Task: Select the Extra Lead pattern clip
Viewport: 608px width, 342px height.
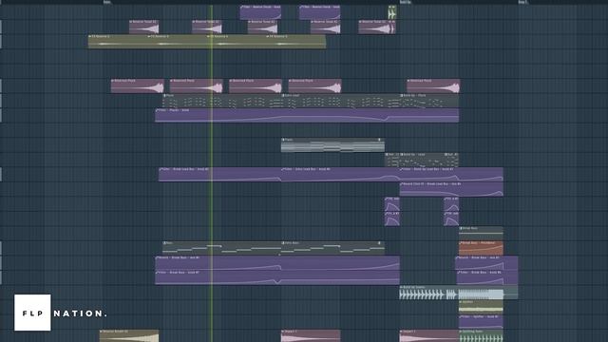Action: pos(340,101)
